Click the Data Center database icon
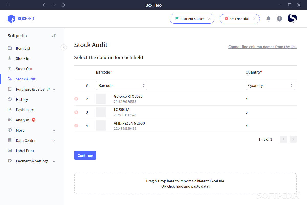Viewport: 307px width, 205px height. pos(10,140)
